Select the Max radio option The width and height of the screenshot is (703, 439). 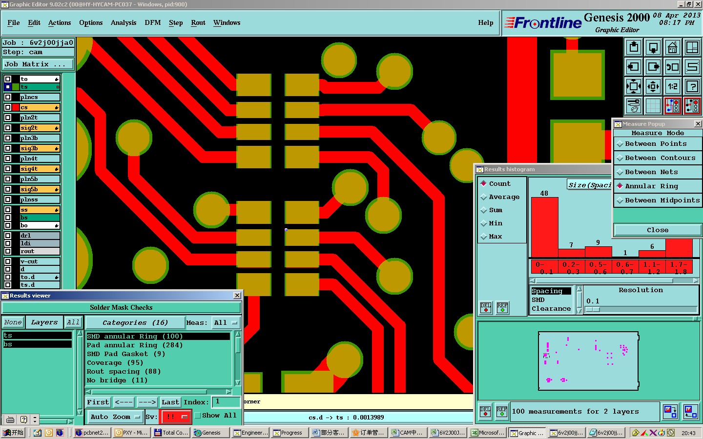click(x=484, y=236)
